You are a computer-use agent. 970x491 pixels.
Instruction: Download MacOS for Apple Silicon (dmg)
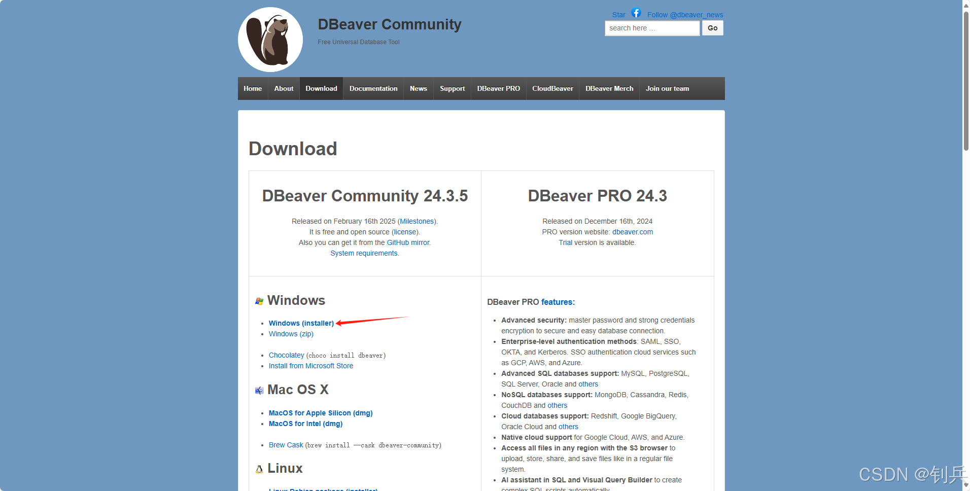320,413
